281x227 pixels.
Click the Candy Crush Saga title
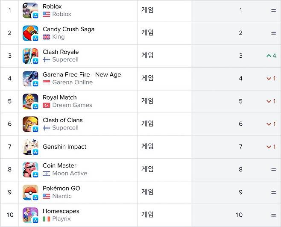point(68,29)
